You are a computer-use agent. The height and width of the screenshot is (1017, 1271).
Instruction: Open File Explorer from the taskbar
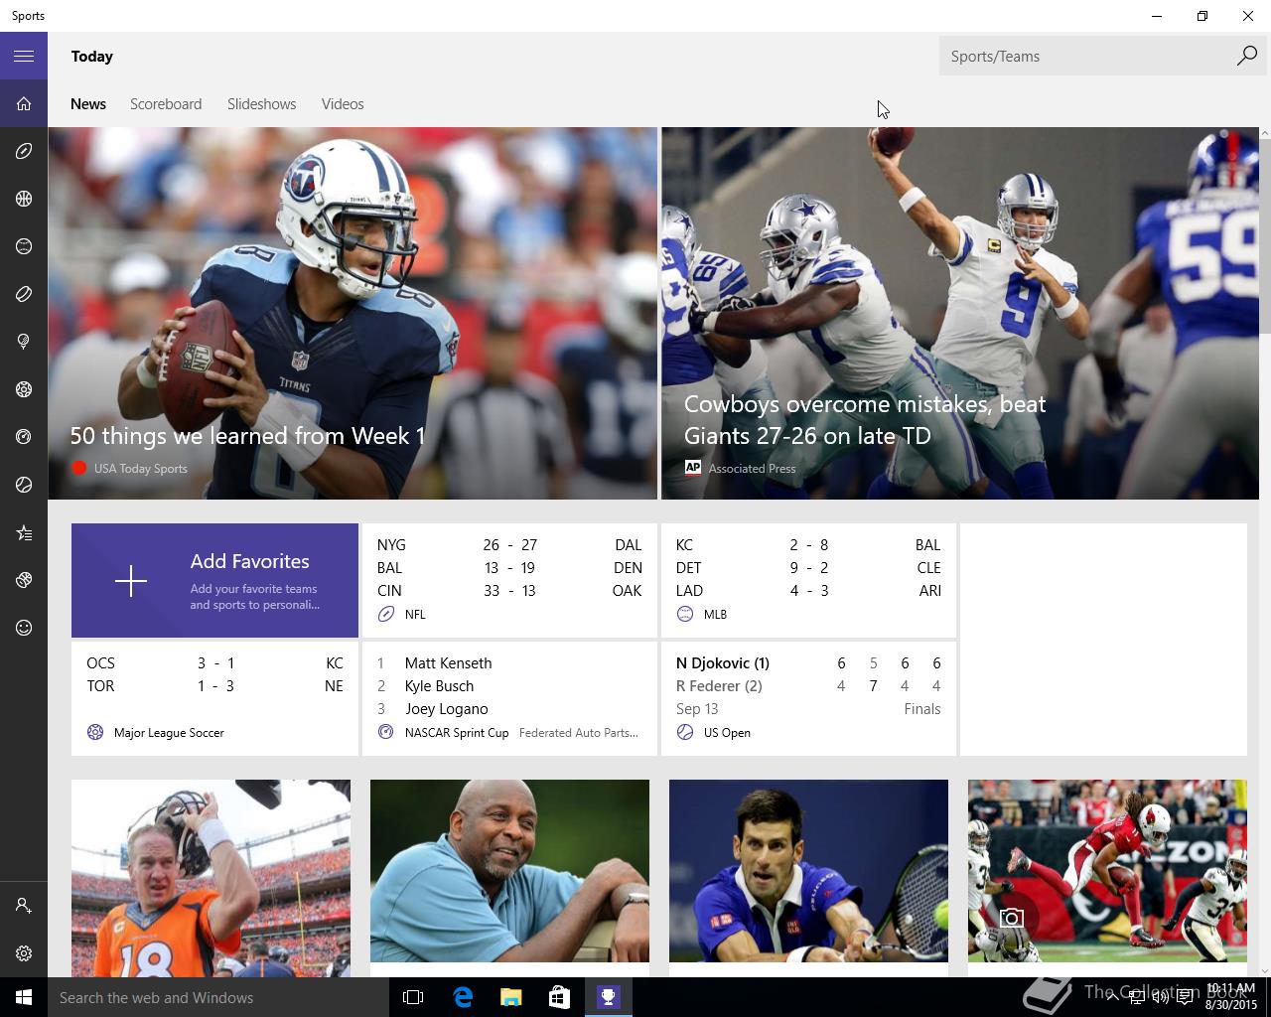coord(510,997)
